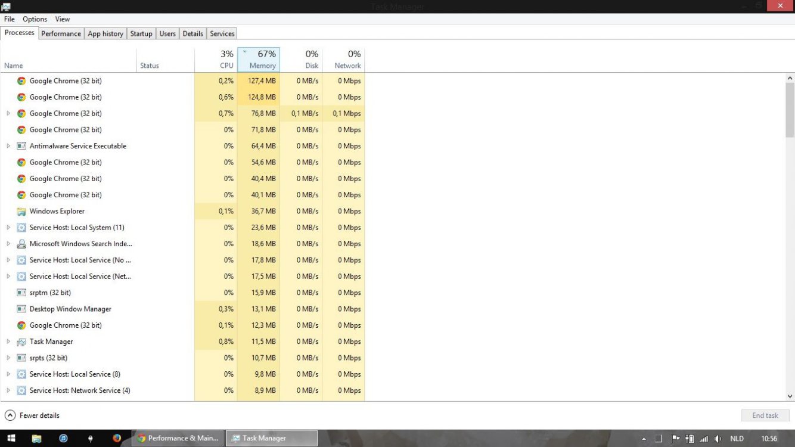Sort by the CPU column header

(216, 60)
